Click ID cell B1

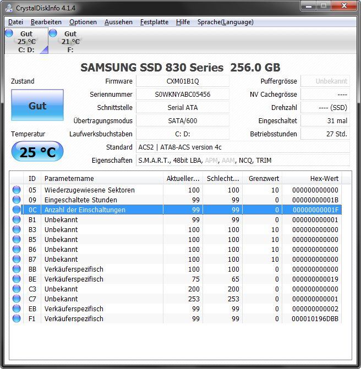click(x=32, y=220)
